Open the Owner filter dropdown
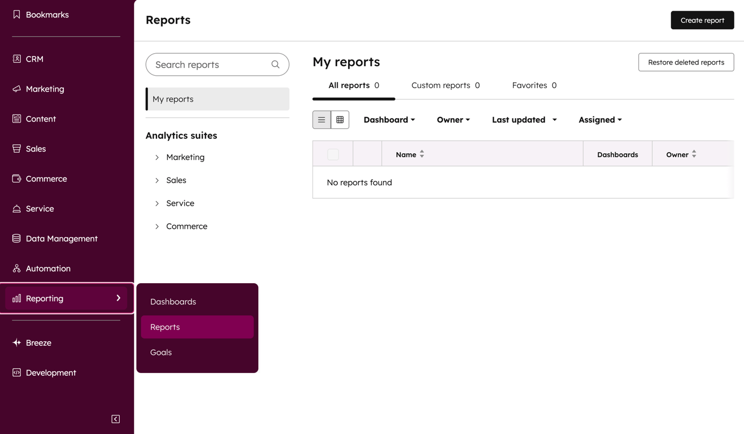Image resolution: width=744 pixels, height=434 pixels. pos(453,120)
